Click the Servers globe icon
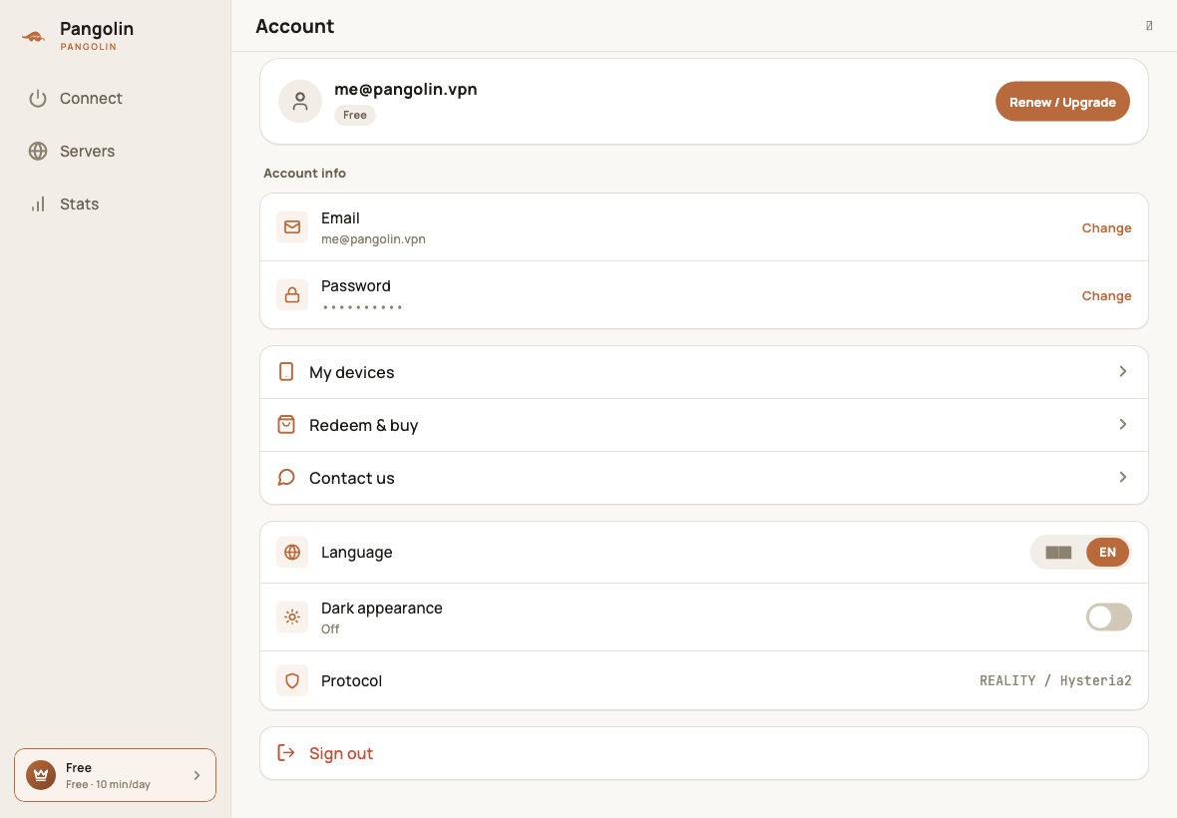1177x818 pixels. pyautogui.click(x=38, y=151)
